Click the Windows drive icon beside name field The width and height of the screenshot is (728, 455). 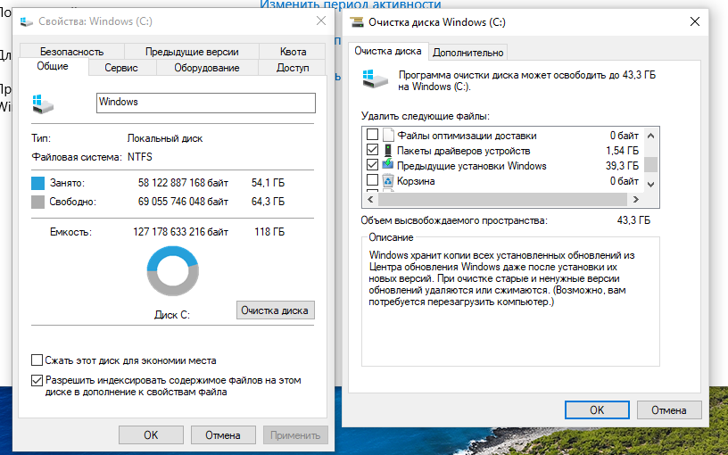pos(43,104)
